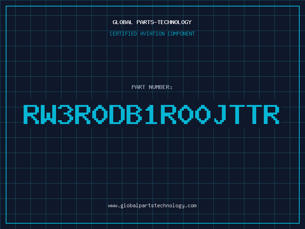The height and width of the screenshot is (229, 305).
Task: Click the word NUMBER: above the code
Action: pyautogui.click(x=161, y=87)
